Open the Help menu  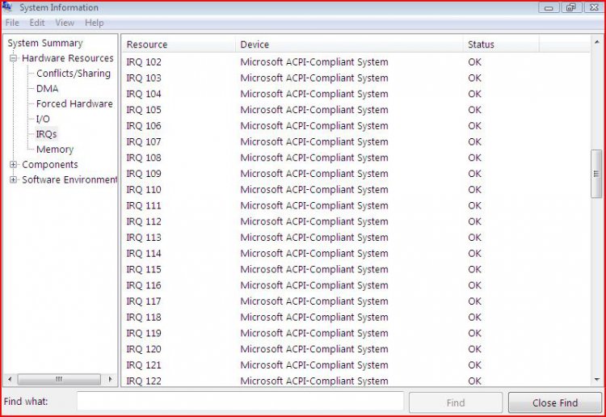(95, 23)
